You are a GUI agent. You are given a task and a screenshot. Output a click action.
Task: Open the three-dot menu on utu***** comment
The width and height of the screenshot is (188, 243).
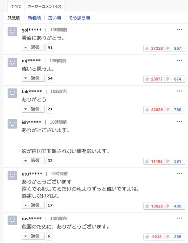point(179,173)
